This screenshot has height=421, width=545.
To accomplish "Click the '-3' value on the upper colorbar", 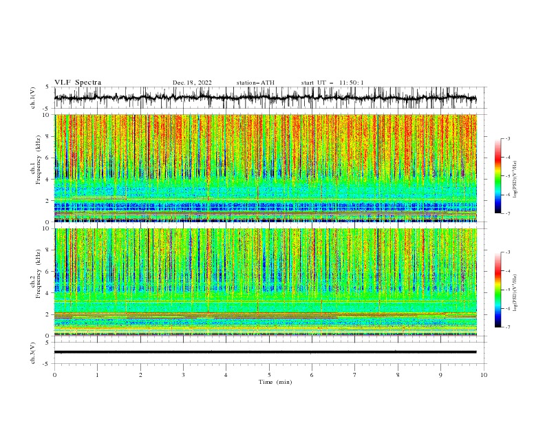I will point(507,138).
